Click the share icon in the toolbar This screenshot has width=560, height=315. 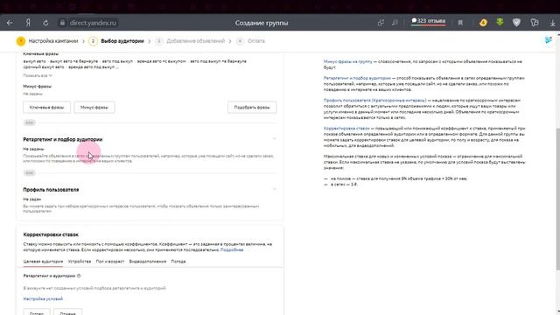(x=381, y=23)
